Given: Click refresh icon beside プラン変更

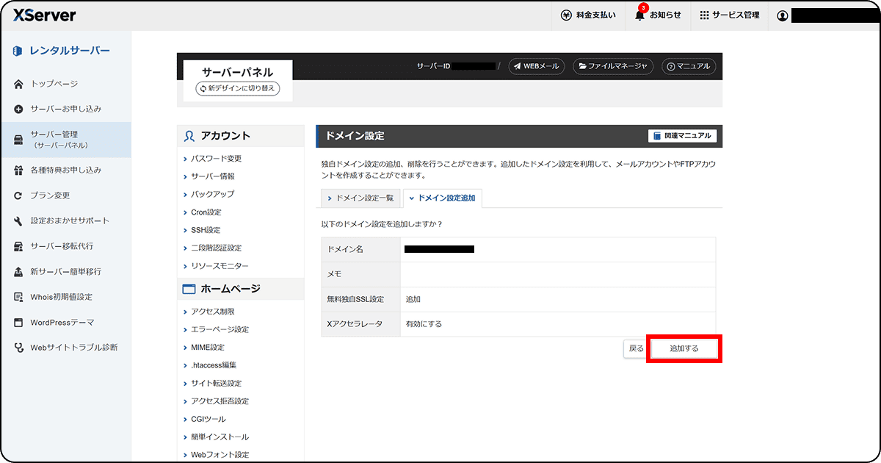Looking at the screenshot, I should (x=19, y=195).
